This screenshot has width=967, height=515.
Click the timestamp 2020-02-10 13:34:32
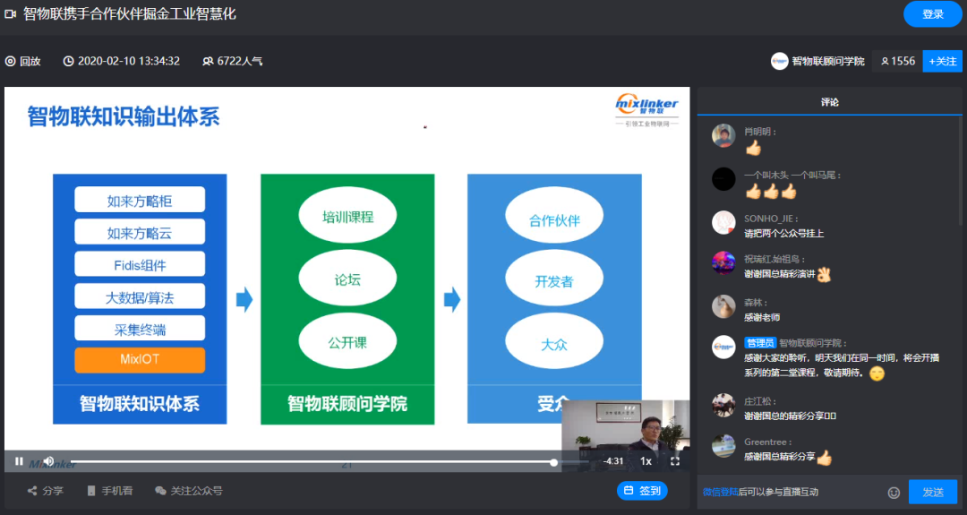click(x=122, y=61)
